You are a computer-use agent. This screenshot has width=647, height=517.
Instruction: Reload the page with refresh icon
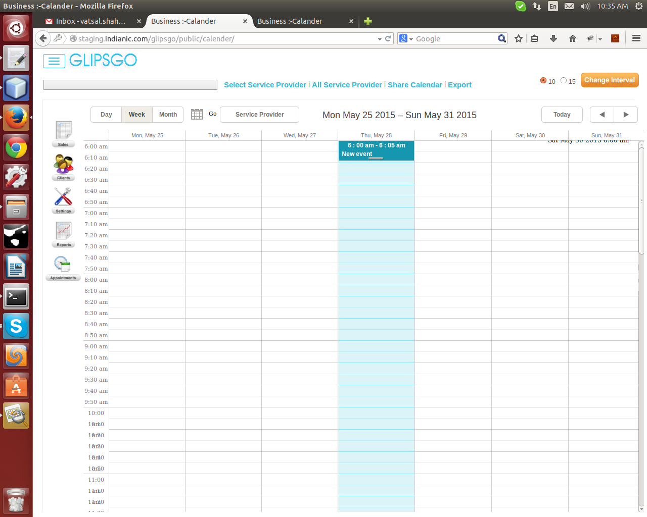pos(388,38)
